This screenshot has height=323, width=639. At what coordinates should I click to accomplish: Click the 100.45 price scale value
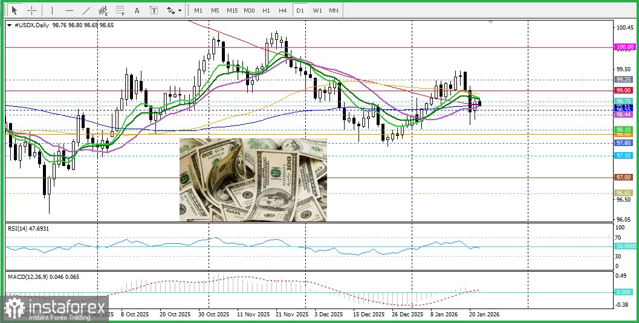point(624,28)
